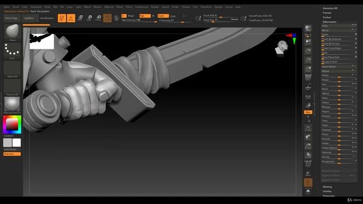This screenshot has width=363, height=204.
Task: Toggle the Zsub button
Action: [x=173, y=16]
